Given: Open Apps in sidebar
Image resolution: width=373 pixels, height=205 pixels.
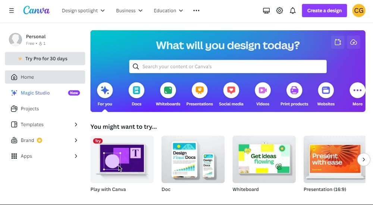Looking at the screenshot, I should (x=45, y=156).
